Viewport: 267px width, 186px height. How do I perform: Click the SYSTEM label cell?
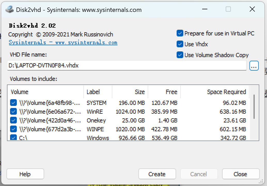pyautogui.click(x=97, y=103)
